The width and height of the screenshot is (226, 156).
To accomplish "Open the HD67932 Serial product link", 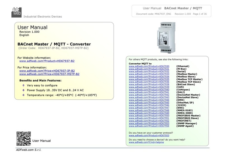I will [x=149, y=71].
